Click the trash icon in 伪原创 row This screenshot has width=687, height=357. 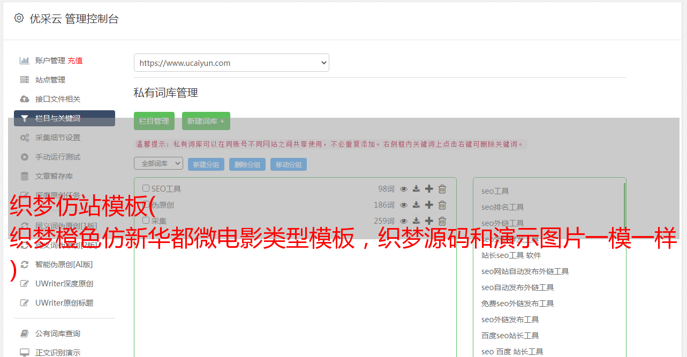point(442,205)
